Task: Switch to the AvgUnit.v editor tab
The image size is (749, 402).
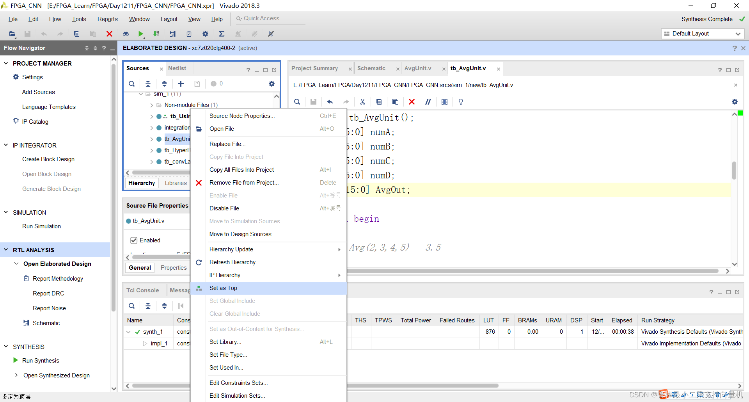Action: [x=418, y=68]
